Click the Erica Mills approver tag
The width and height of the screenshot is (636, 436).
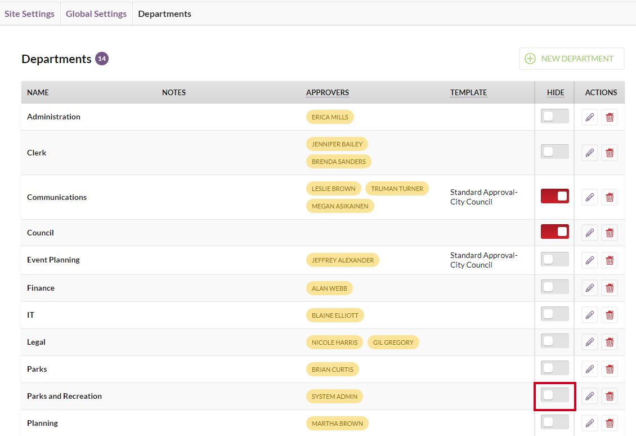[x=330, y=117]
